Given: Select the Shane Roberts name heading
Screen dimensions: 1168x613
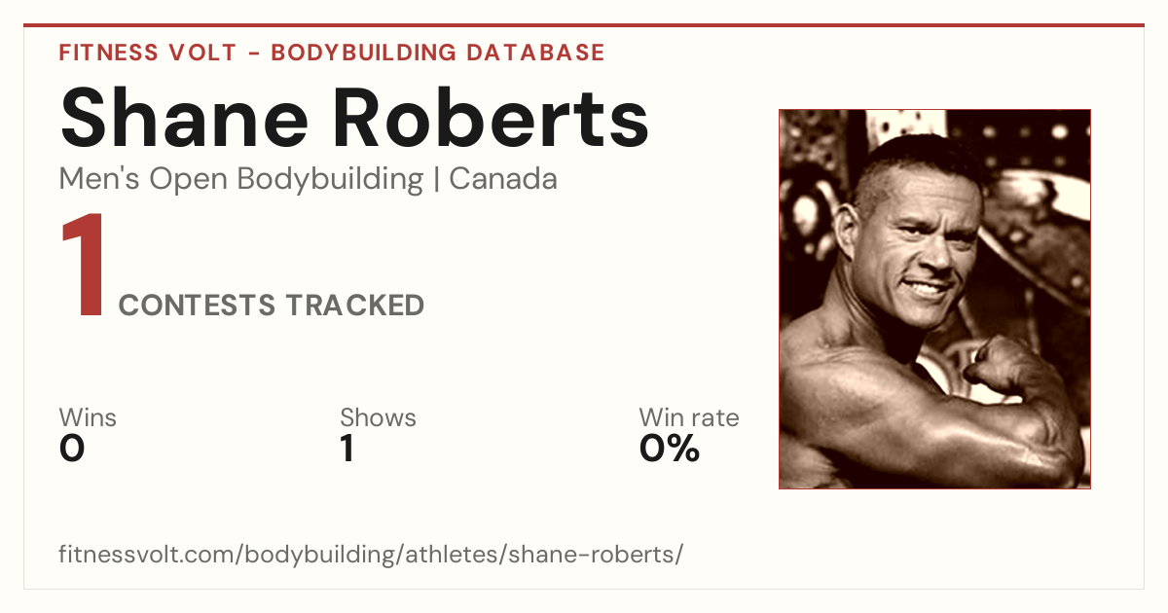Looking at the screenshot, I should click(354, 117).
